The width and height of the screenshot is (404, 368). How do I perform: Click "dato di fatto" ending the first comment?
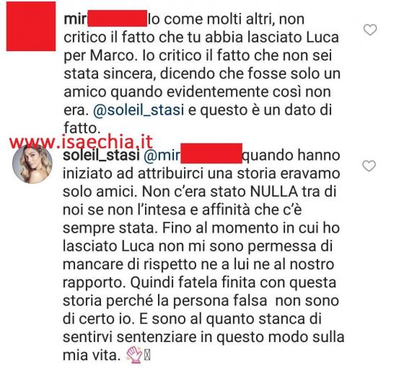coord(198,120)
